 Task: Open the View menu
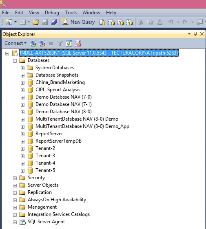(34, 13)
